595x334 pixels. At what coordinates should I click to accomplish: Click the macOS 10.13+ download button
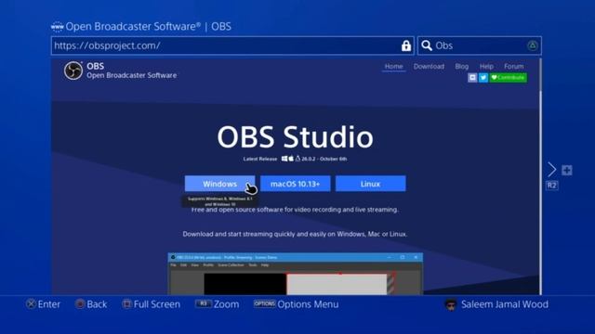pyautogui.click(x=296, y=184)
